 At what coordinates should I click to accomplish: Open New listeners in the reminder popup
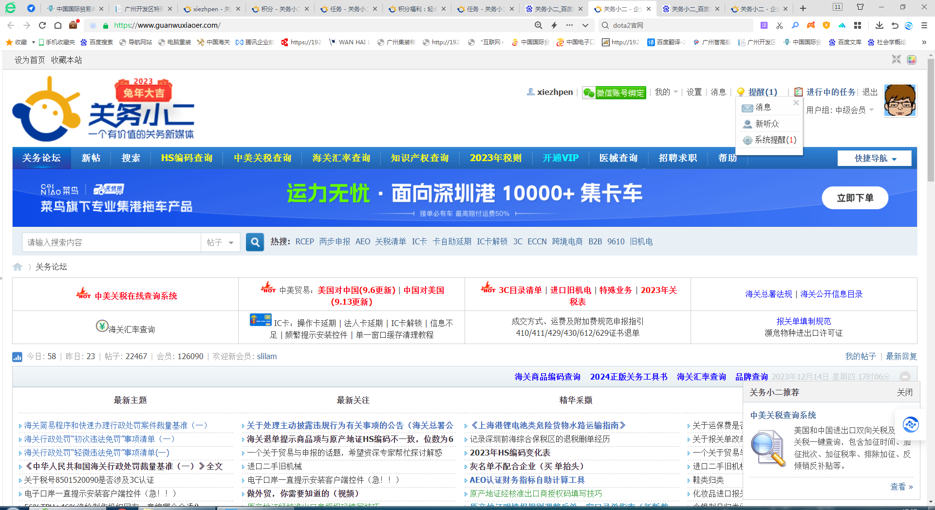[767, 124]
